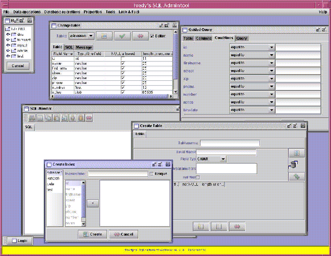Open the Data operations menu
Image resolution: width=331 pixels, height=256 pixels.
[27, 12]
